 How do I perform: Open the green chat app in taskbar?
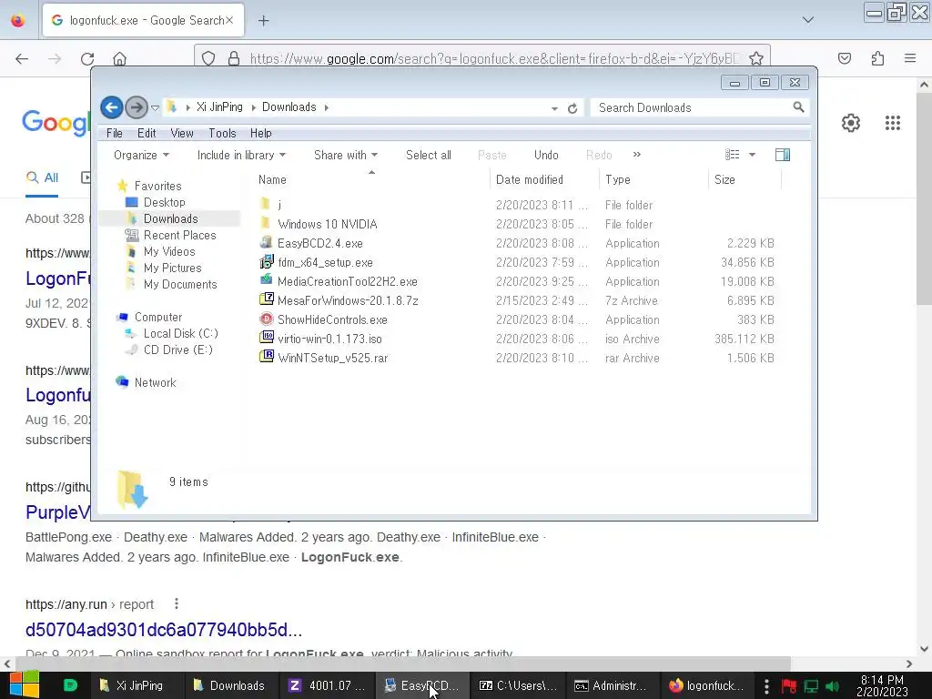(70, 685)
